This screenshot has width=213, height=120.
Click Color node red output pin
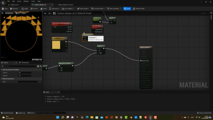pyautogui.click(x=66, y=44)
